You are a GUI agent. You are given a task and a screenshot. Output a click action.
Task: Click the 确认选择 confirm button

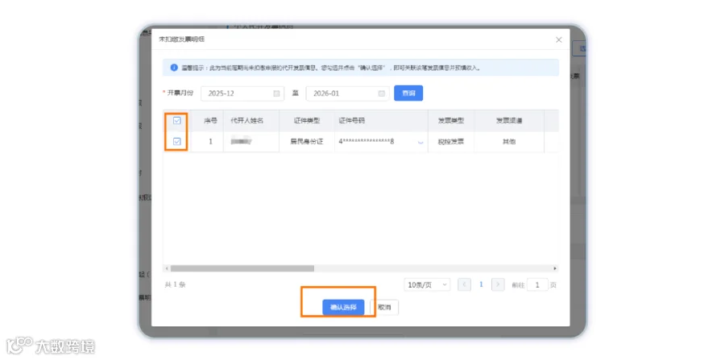(343, 308)
